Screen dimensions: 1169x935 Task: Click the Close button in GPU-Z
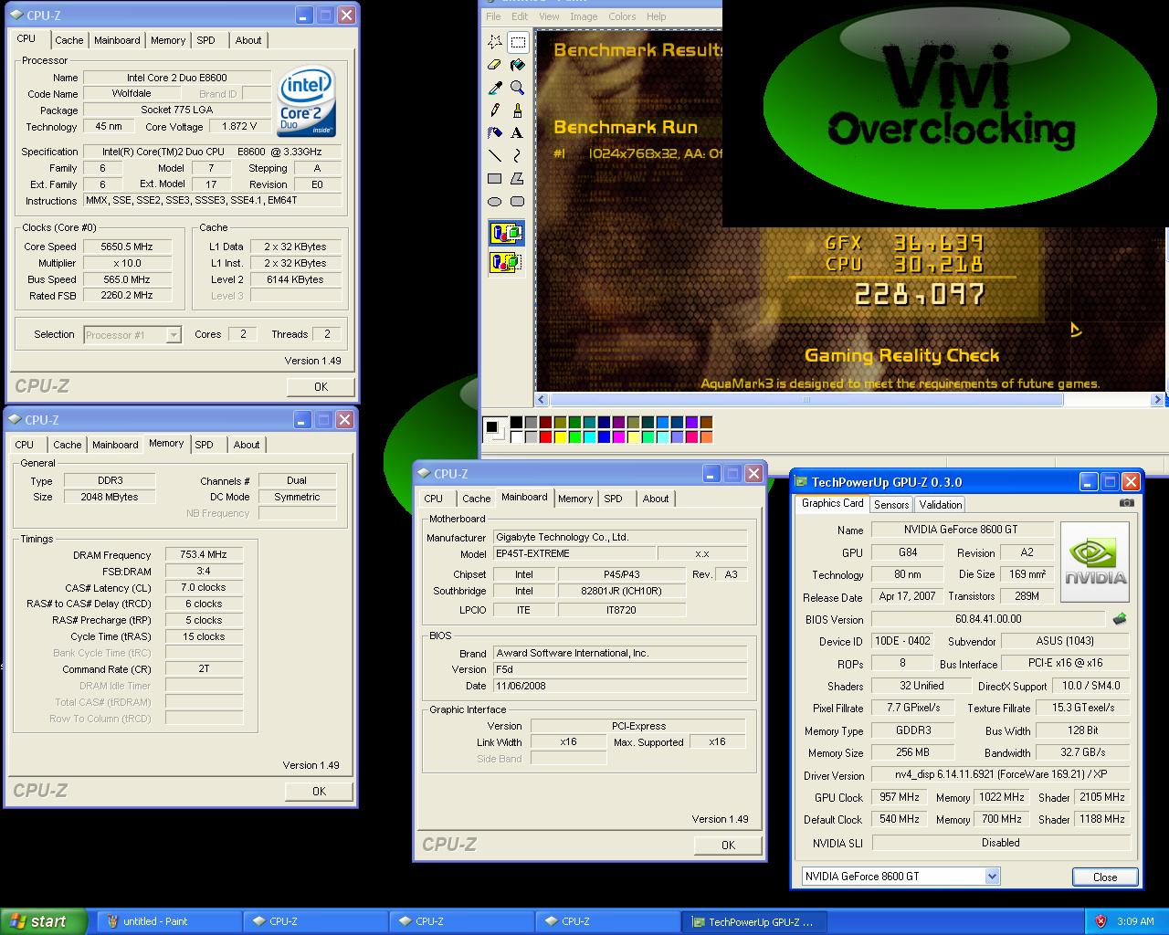[1105, 877]
